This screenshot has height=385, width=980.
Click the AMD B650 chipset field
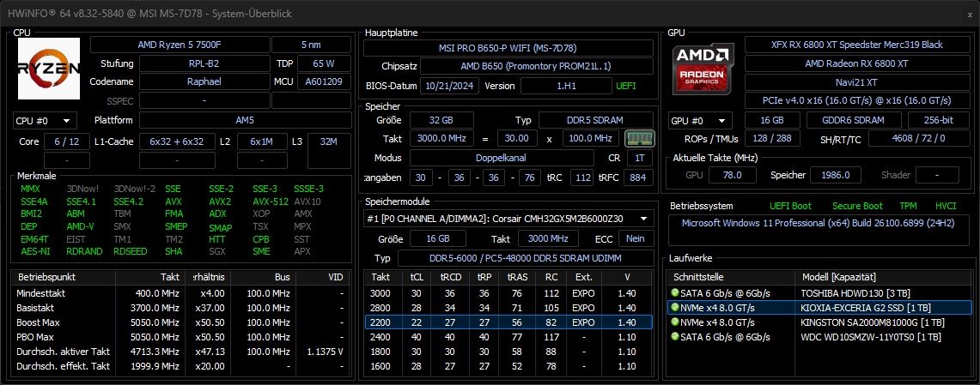(x=536, y=66)
